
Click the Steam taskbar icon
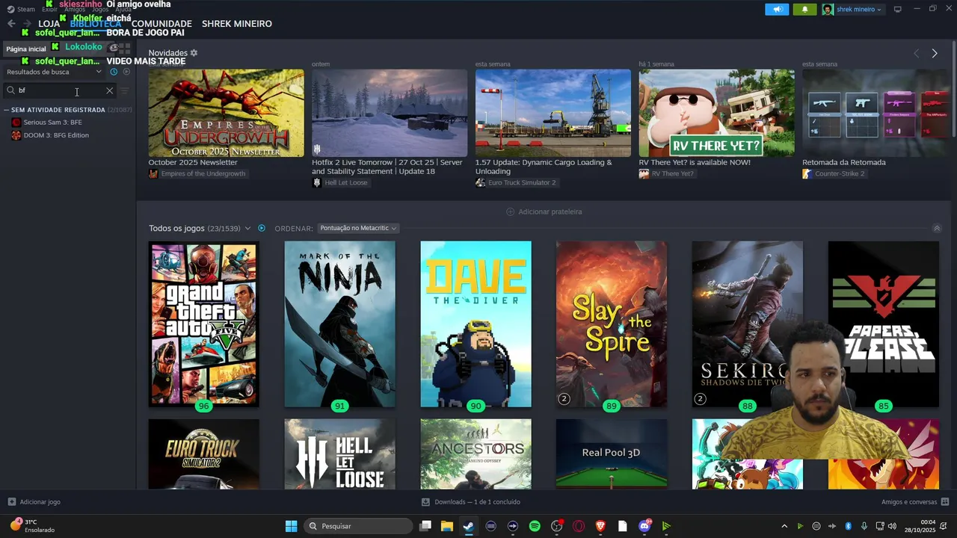point(469,526)
